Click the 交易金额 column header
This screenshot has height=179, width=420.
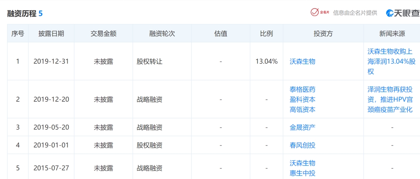pos(103,33)
